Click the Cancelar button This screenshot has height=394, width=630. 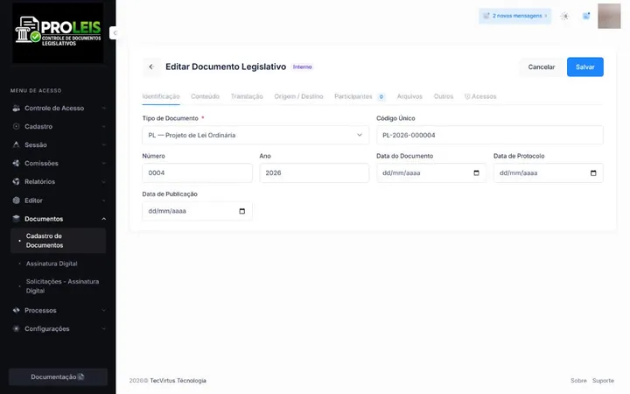click(542, 67)
